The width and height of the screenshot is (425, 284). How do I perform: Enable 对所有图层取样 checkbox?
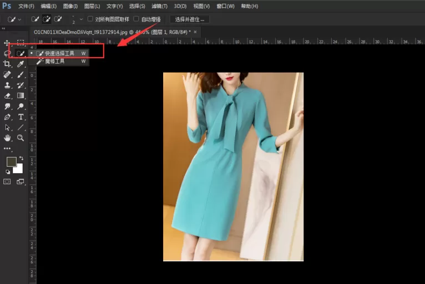pos(90,19)
